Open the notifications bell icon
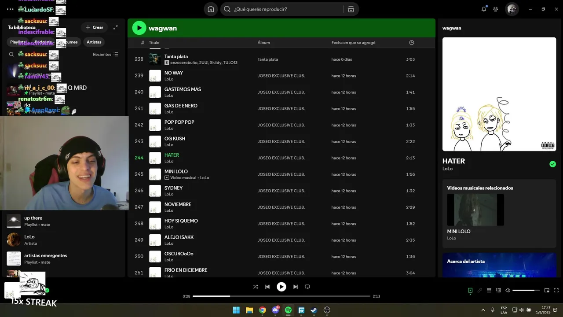Screen dimensions: 563x317 (x=484, y=9)
